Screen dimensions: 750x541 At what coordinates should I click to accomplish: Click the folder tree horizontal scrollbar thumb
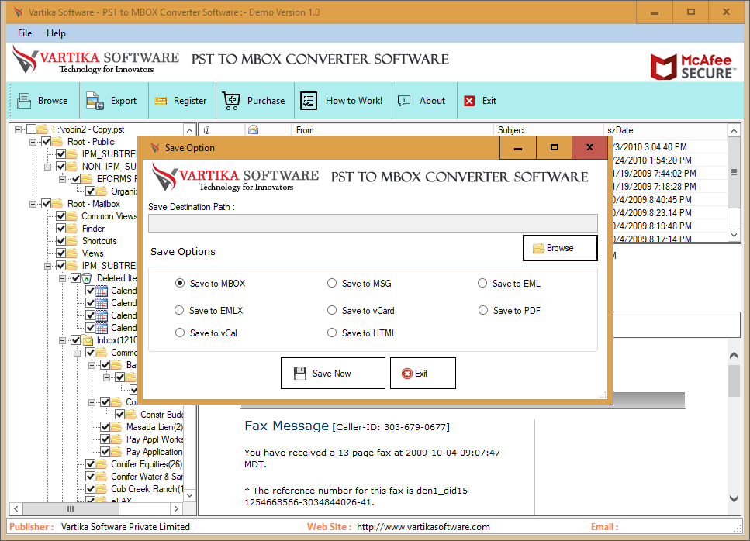(x=71, y=508)
